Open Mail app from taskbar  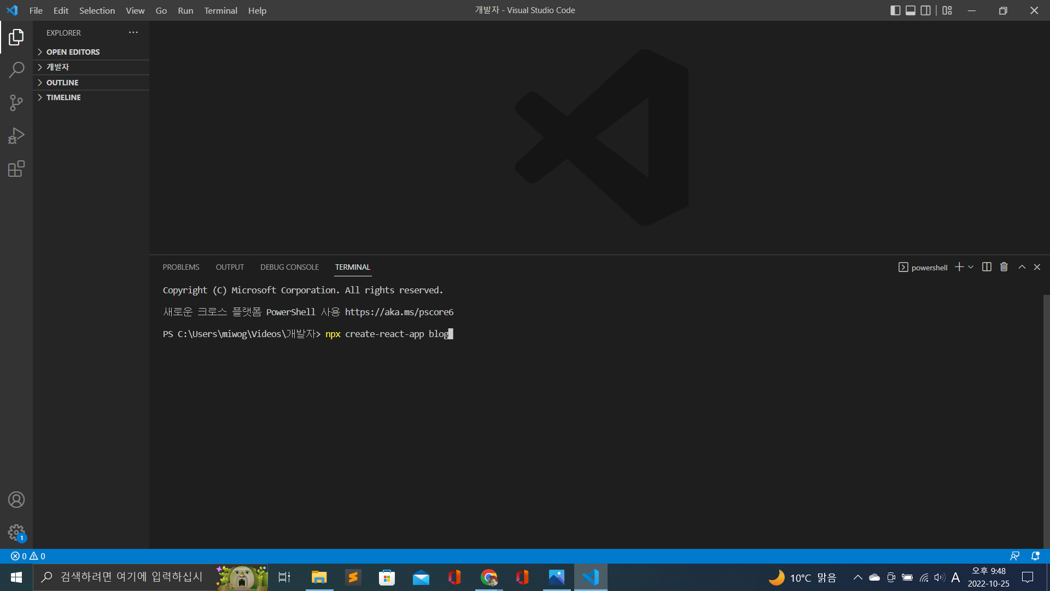point(421,577)
